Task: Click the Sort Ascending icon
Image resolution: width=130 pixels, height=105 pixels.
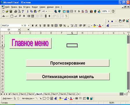Action: (83, 11)
